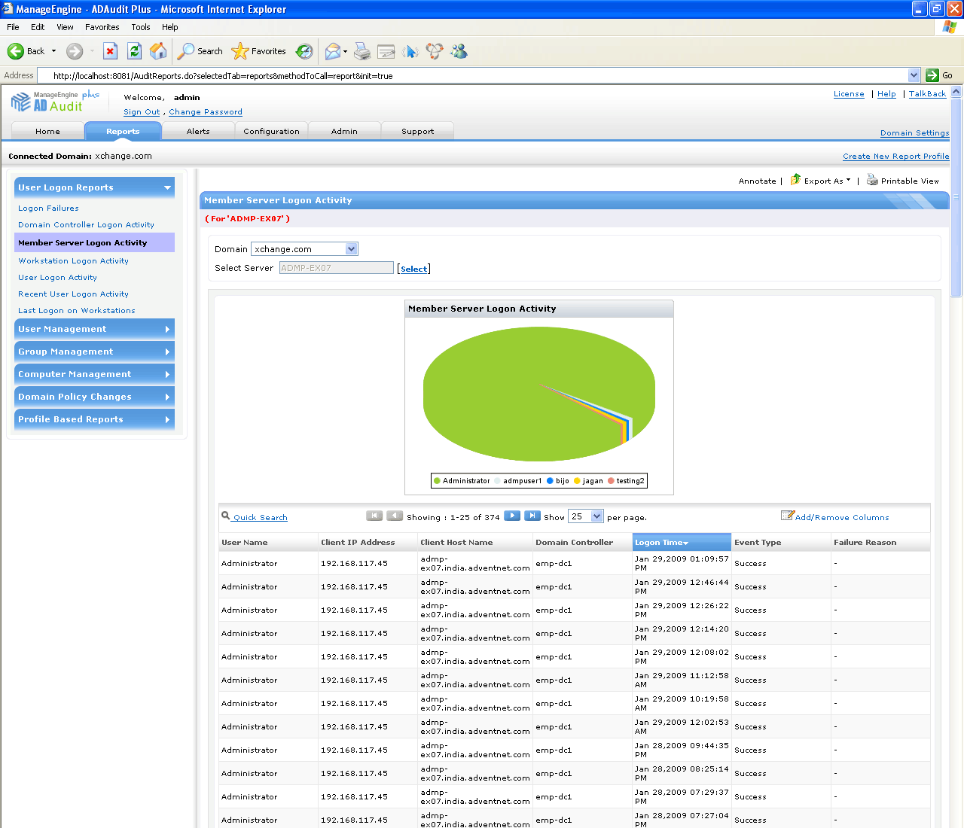Click the Add/Remove Columns icon

[x=787, y=516]
